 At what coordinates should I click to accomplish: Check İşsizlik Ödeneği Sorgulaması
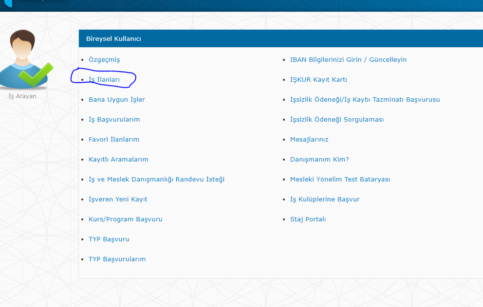[x=337, y=120]
